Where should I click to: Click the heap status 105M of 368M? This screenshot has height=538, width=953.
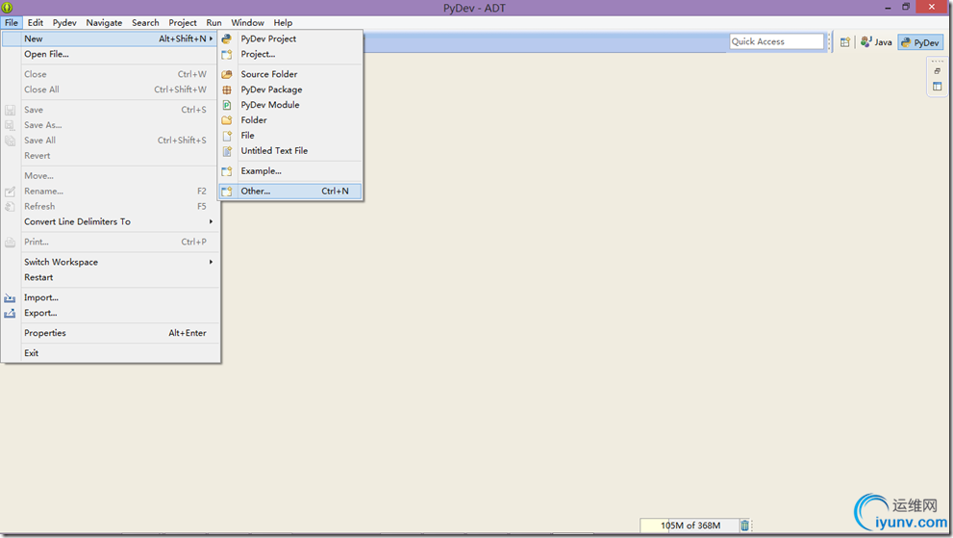[690, 525]
